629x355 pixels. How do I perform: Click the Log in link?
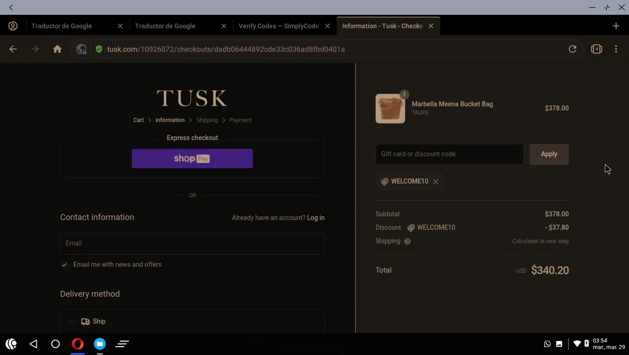point(316,218)
